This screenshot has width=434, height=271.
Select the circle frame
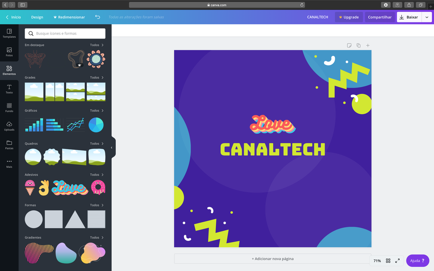pos(33,157)
